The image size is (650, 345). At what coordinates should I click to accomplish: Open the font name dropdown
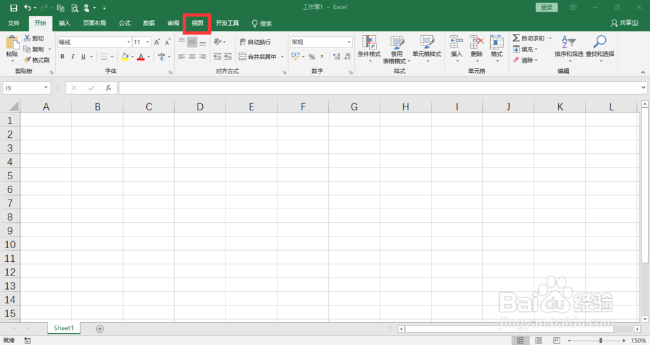click(129, 42)
